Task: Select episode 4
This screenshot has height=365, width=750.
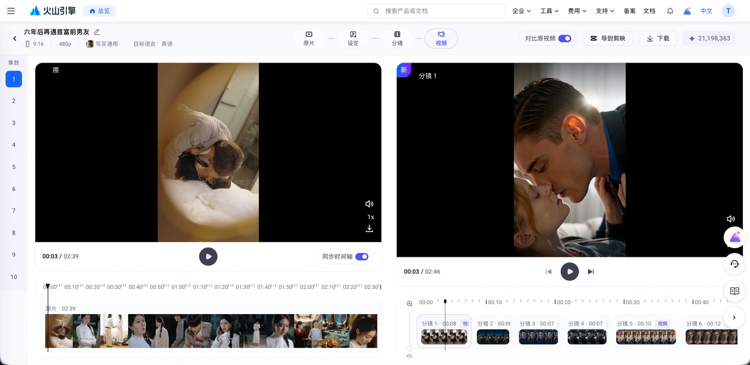Action: 13,145
